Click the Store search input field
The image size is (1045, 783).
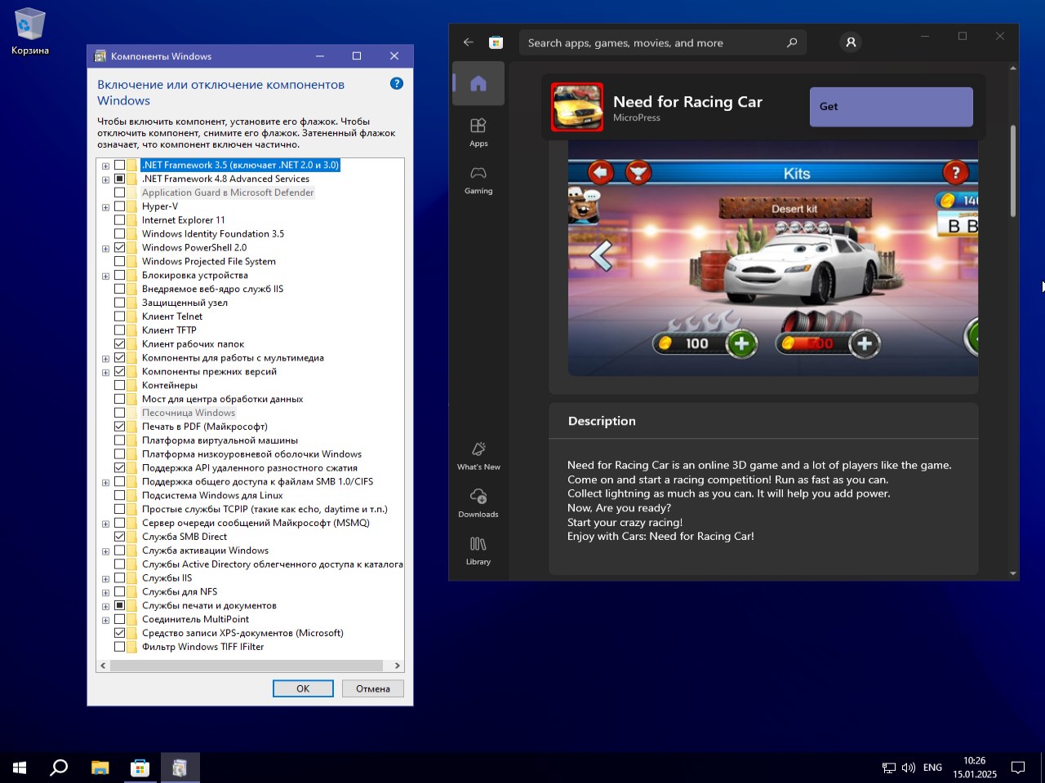tap(653, 43)
